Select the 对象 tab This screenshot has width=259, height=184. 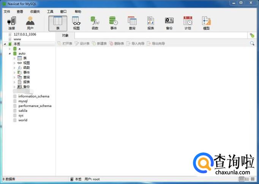(65, 35)
